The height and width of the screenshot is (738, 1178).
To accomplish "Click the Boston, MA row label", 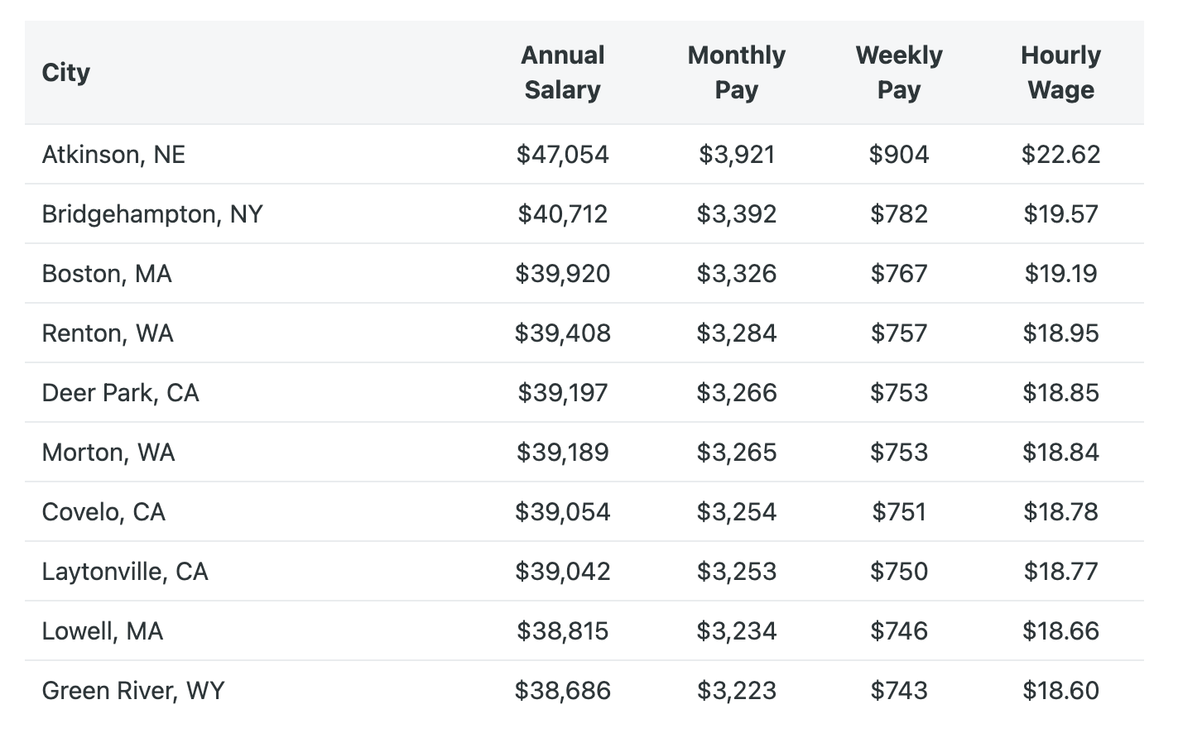I will pos(107,274).
